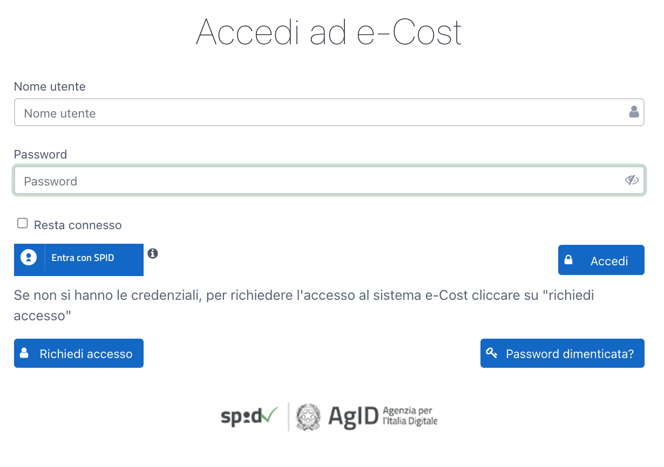Click the Accedi ad e-Cost heading
Screen dimensions: 664x467
[329, 32]
